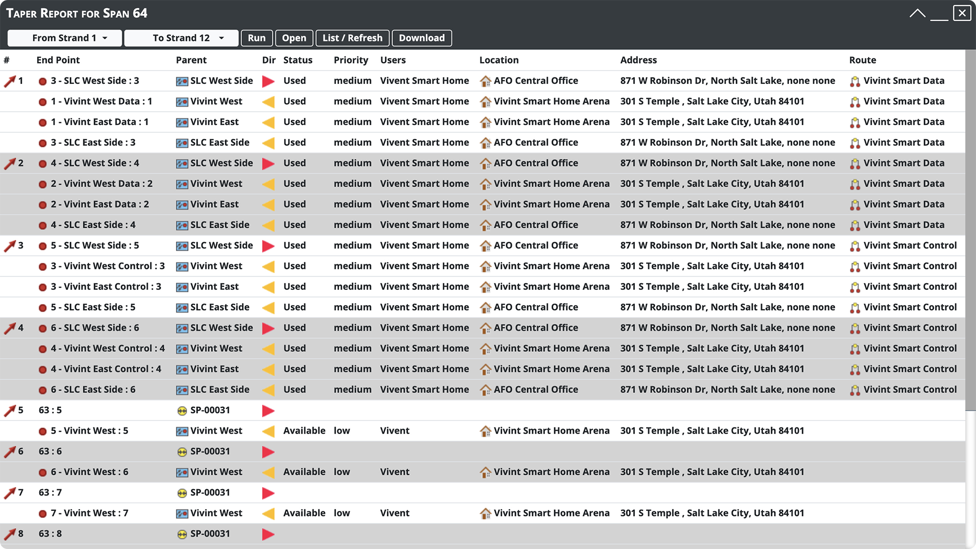Click the Vivint Smart Home Arena location icon
Screen dimensions: 976x549
[x=484, y=101]
